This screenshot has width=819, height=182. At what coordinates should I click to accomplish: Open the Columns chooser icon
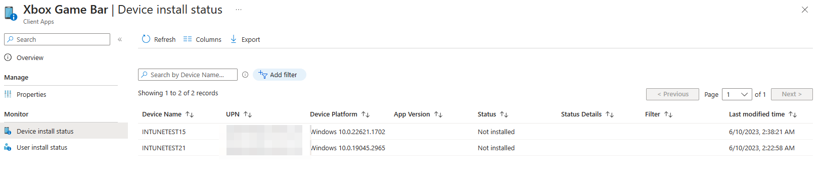(x=188, y=39)
